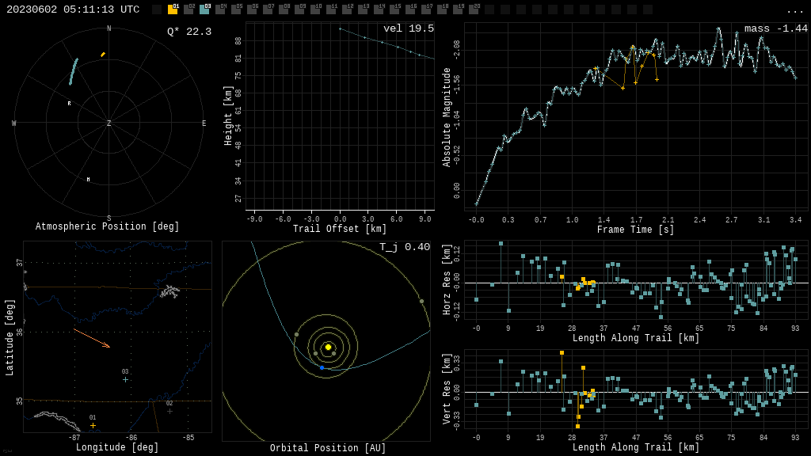Select station slot 20 in top bar
This screenshot has width=811, height=456.
pyautogui.click(x=474, y=9)
